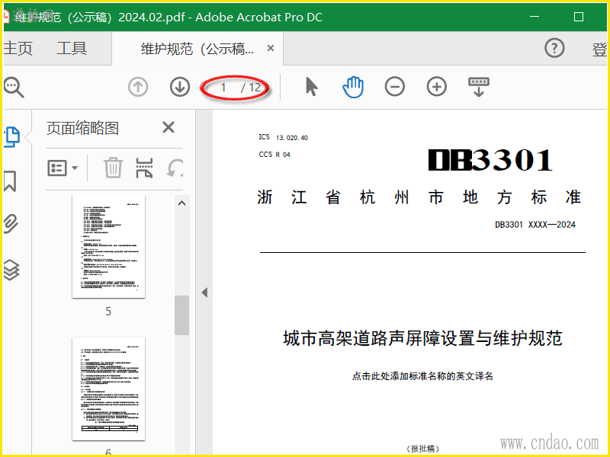610x457 pixels.
Task: Activate the hand pan tool
Action: tap(353, 87)
